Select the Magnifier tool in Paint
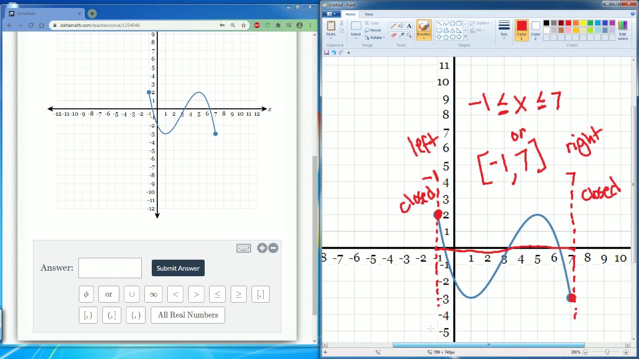Image resolution: width=639 pixels, height=359 pixels. (409, 35)
